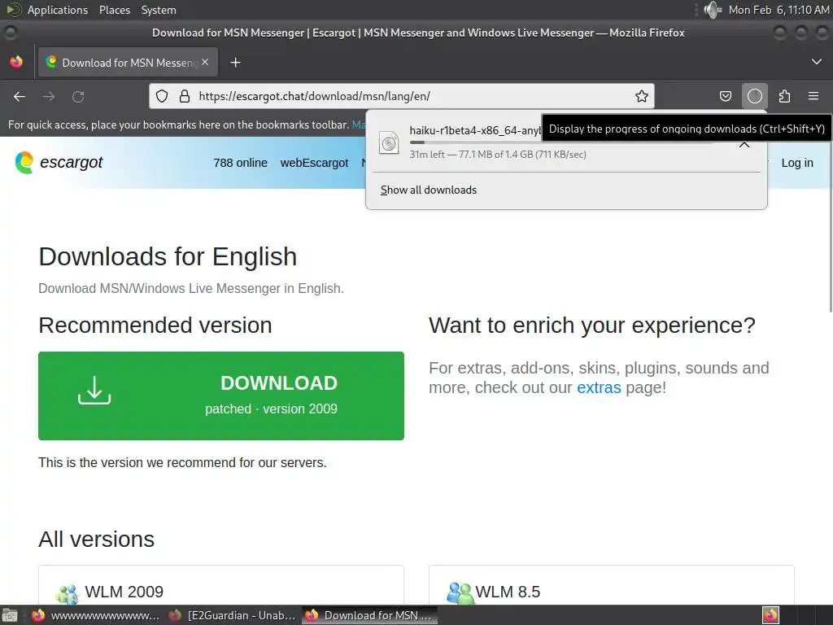The height and width of the screenshot is (625, 833).
Task: Click the green DOWNLOAD patched version 2009 button
Action: 221,396
